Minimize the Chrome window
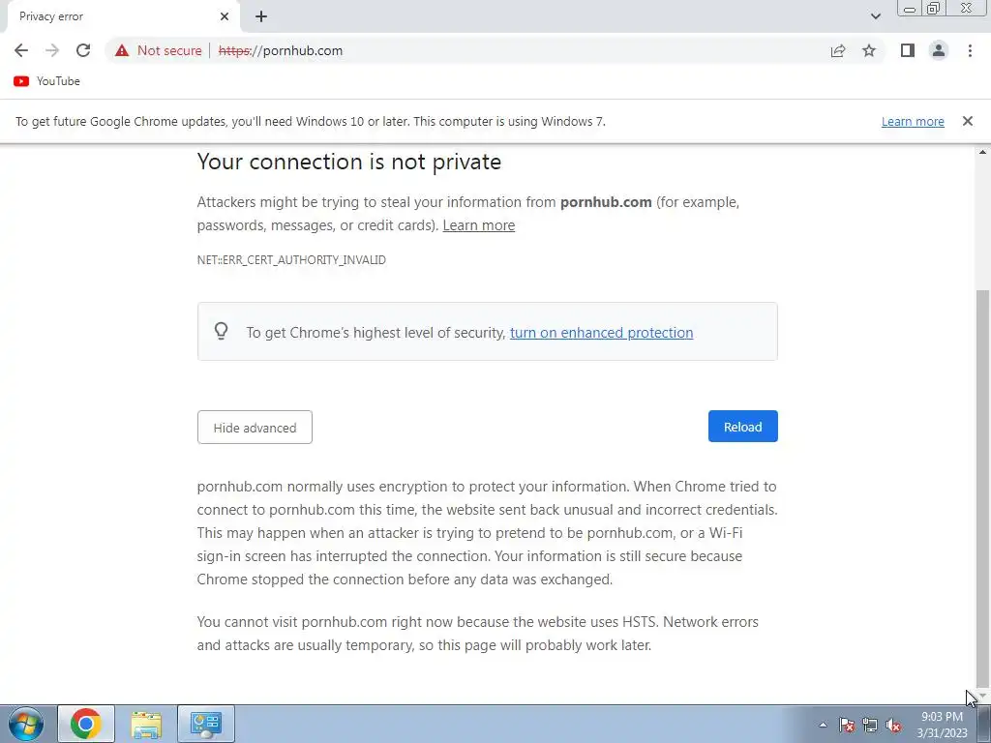The image size is (991, 743). pyautogui.click(x=910, y=9)
